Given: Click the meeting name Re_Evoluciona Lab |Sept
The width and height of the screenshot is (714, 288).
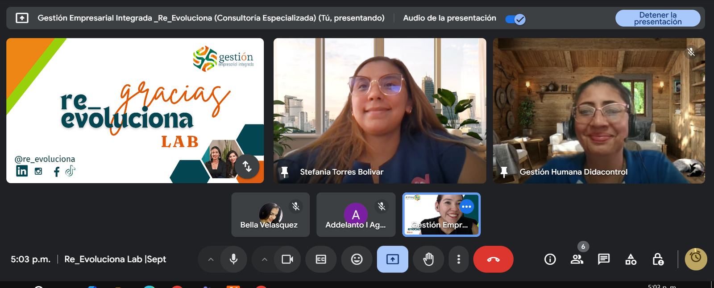Looking at the screenshot, I should click(x=115, y=259).
